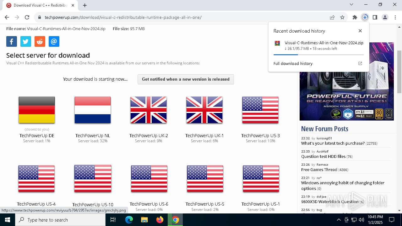Click the address bar URL
Screen dimensions: 402x226
(x=123, y=17)
